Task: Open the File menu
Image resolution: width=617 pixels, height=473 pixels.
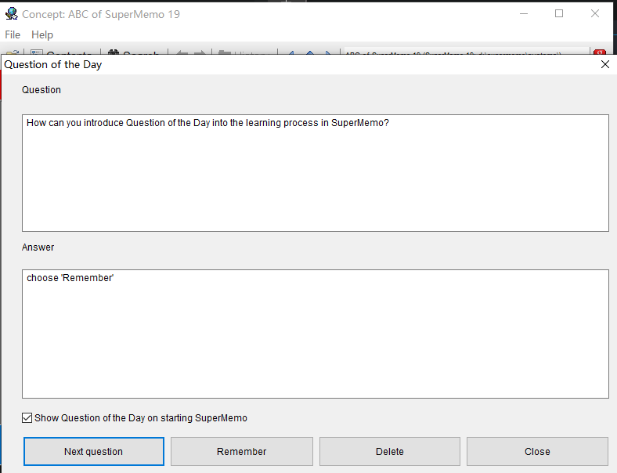Action: (x=12, y=34)
